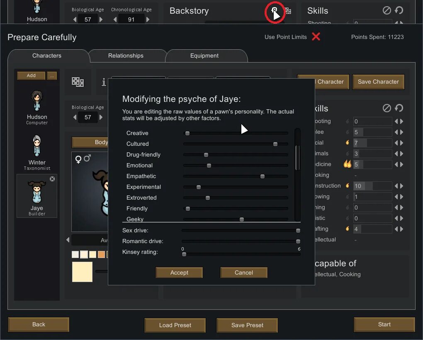The height and width of the screenshot is (340, 423).
Task: Click the Sex drive slider handle
Action: [x=298, y=230]
